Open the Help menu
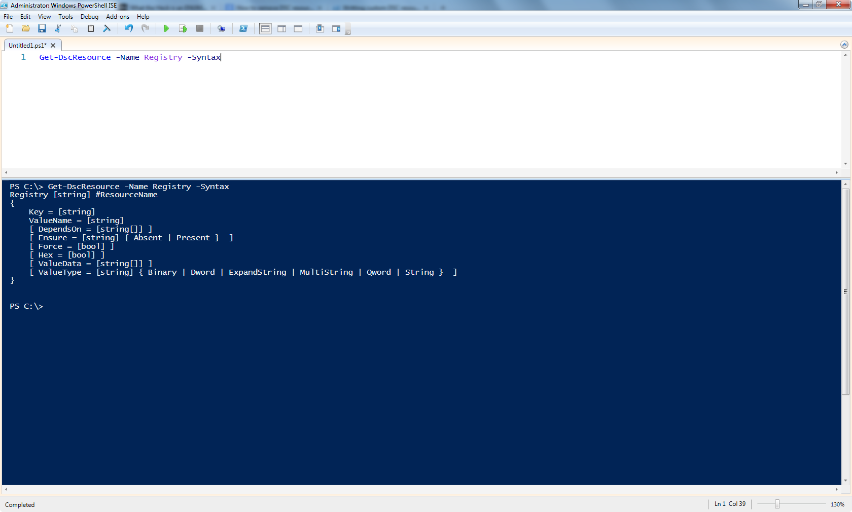 [143, 17]
